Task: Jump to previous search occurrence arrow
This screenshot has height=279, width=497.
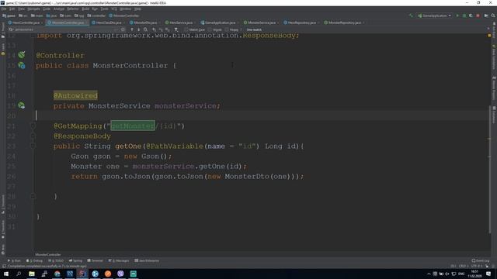Action: (x=132, y=29)
